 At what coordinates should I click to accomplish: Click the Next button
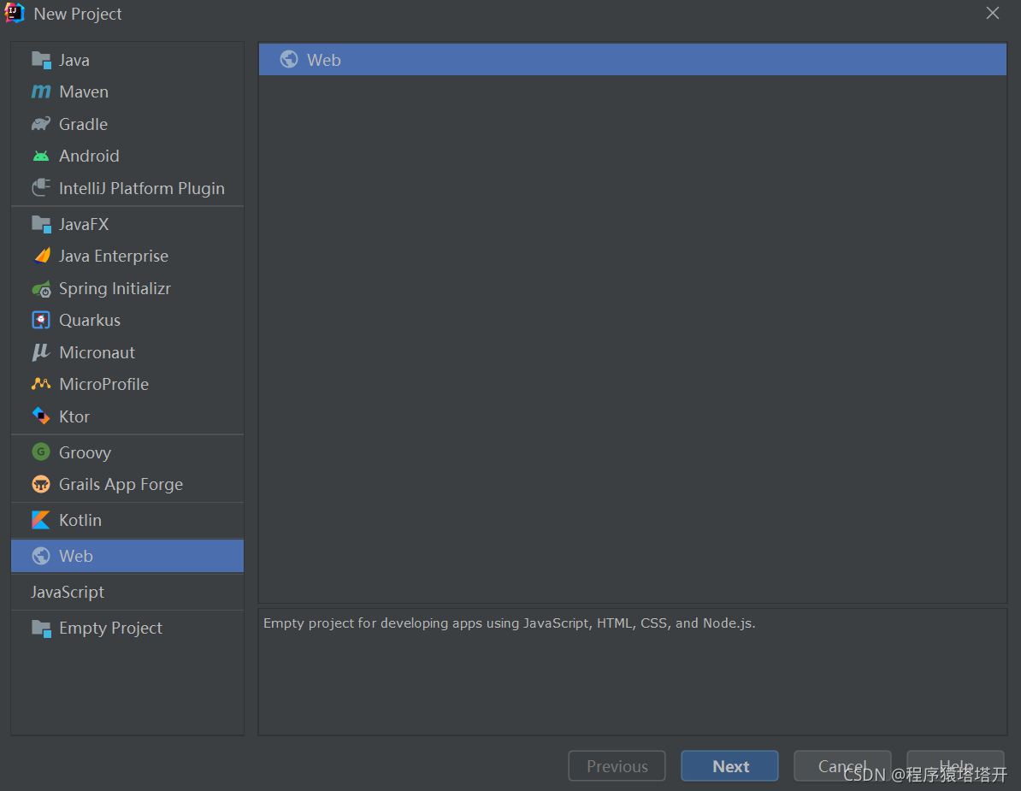pyautogui.click(x=729, y=765)
